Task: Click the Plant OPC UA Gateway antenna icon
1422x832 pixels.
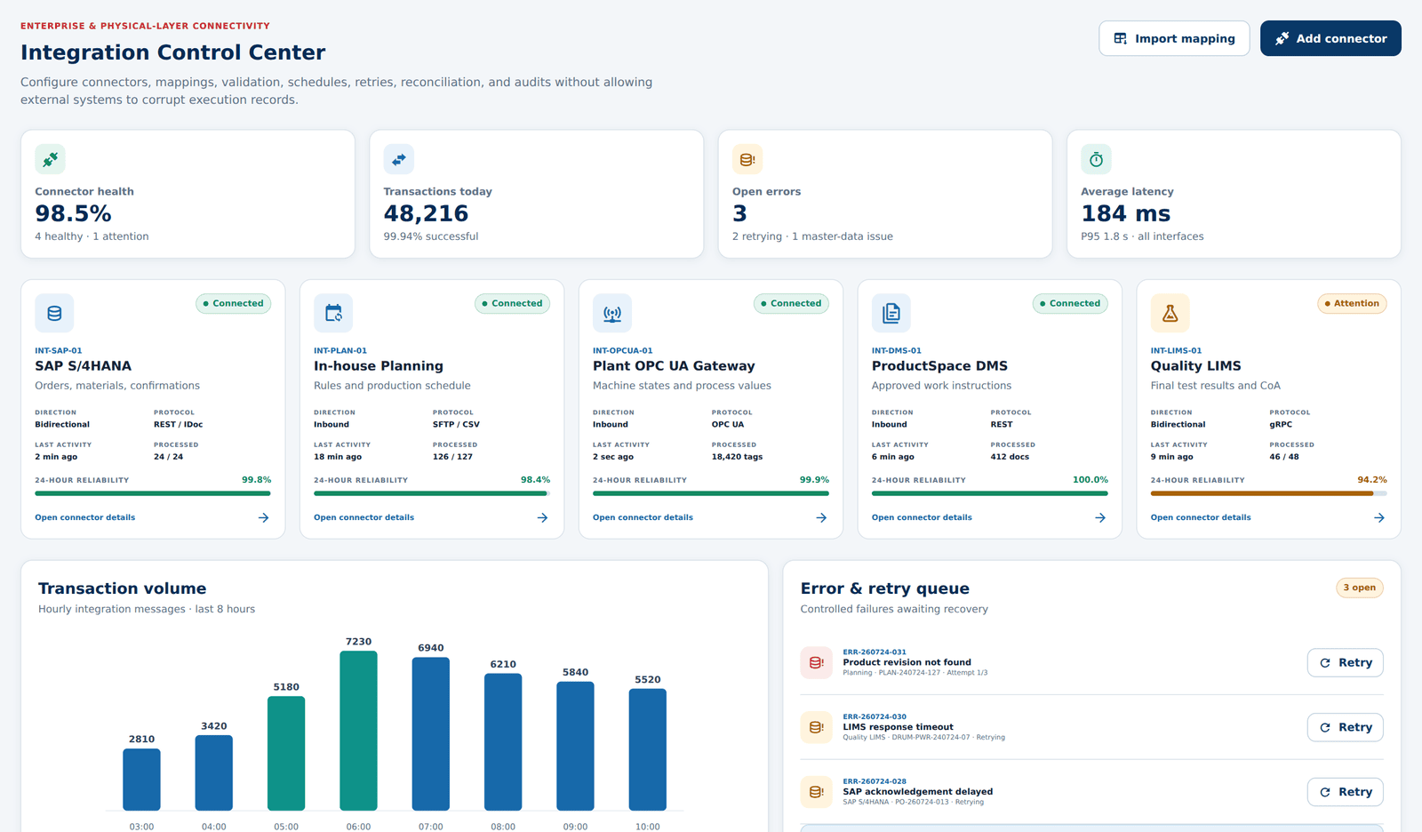Action: pyautogui.click(x=612, y=313)
